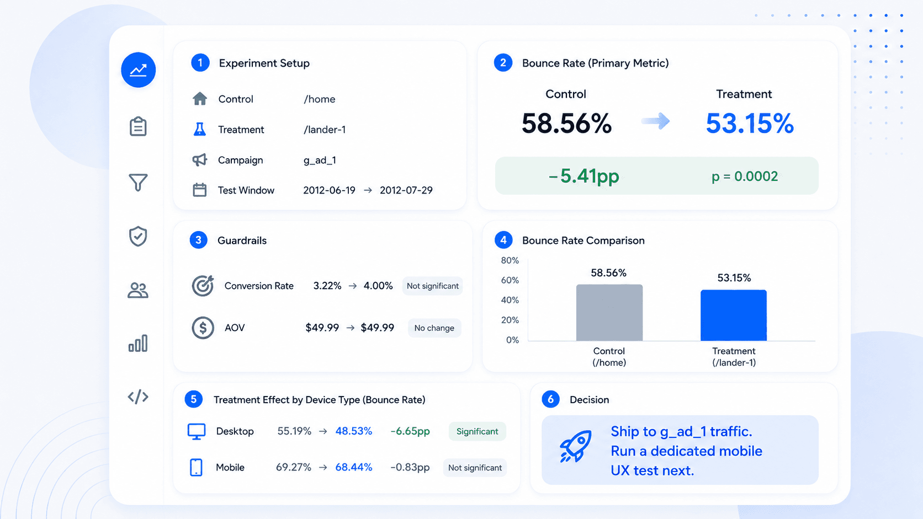Image resolution: width=923 pixels, height=519 pixels.
Task: Click the /home control path value
Action: coord(320,99)
